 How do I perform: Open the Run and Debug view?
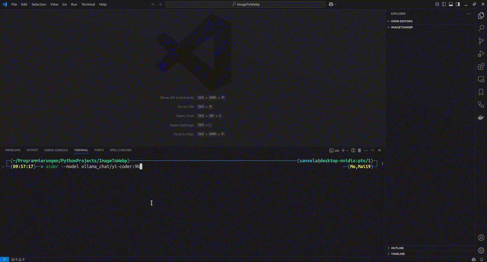click(x=481, y=54)
